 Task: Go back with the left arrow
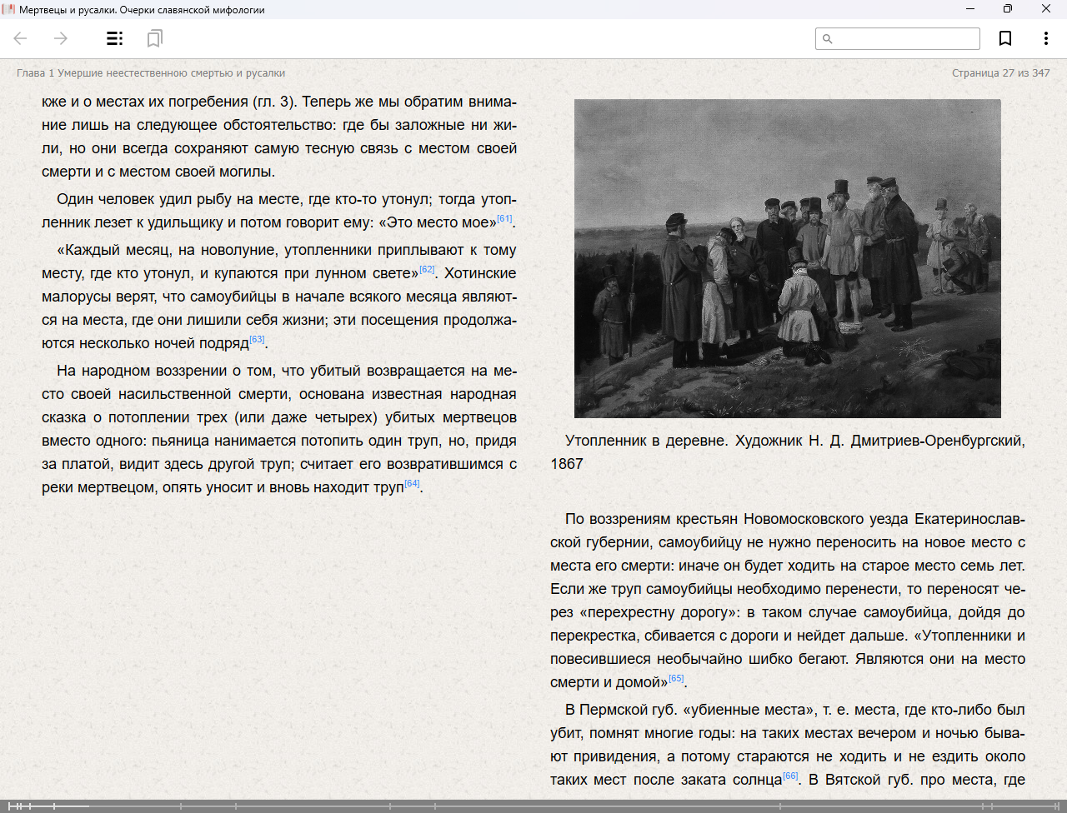pyautogui.click(x=21, y=38)
